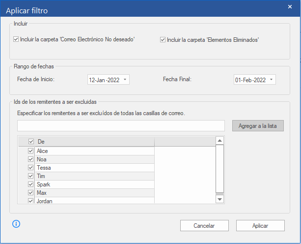
Task: Uncheck the Jordan sender checkbox
Action: pyautogui.click(x=31, y=201)
